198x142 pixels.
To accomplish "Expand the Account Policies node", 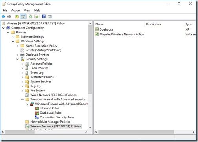I will pos(22,64).
